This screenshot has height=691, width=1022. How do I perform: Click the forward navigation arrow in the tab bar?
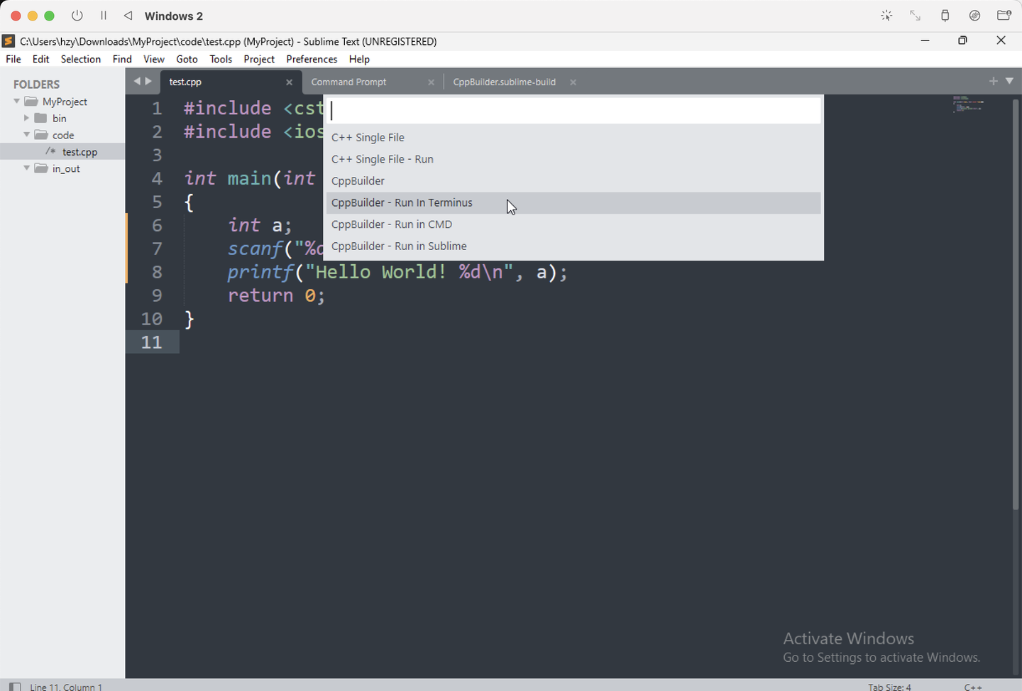(x=149, y=81)
